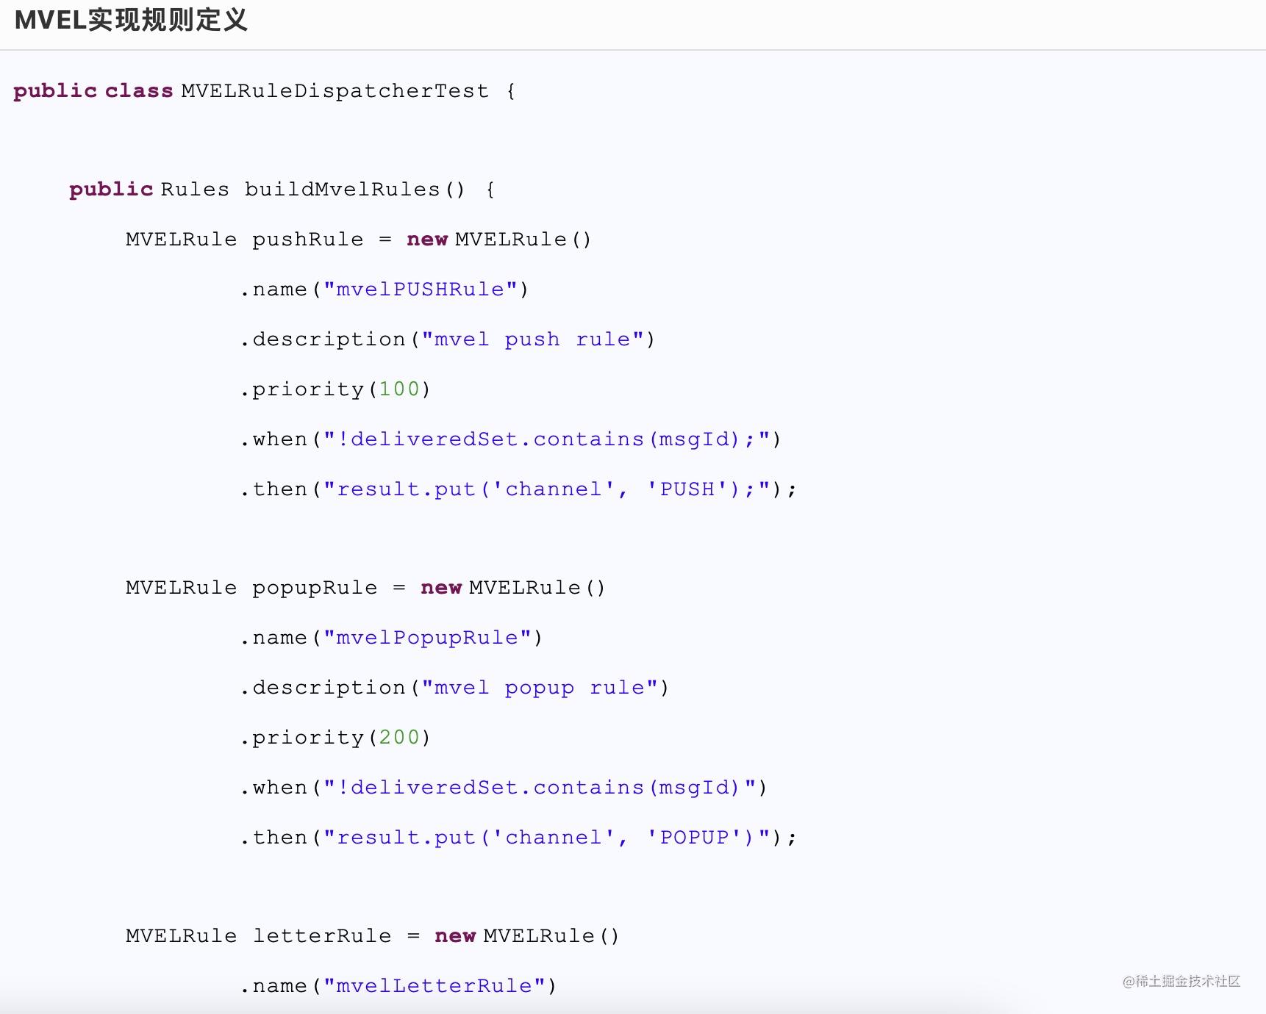Click the 'POPUP' channel value text
Image resolution: width=1266 pixels, height=1014 pixels.
click(694, 838)
